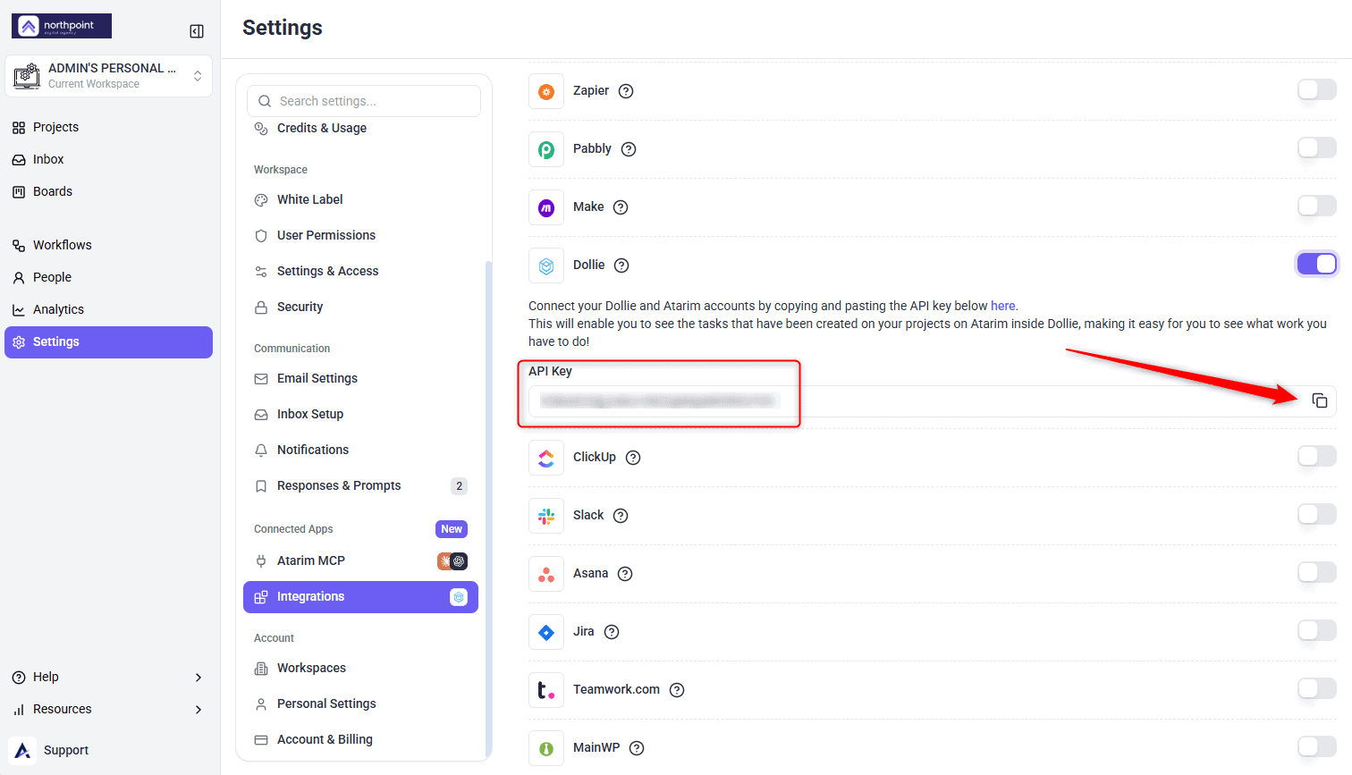Enable the Zapier integration toggle
The height and width of the screenshot is (775, 1352).
coord(1317,89)
